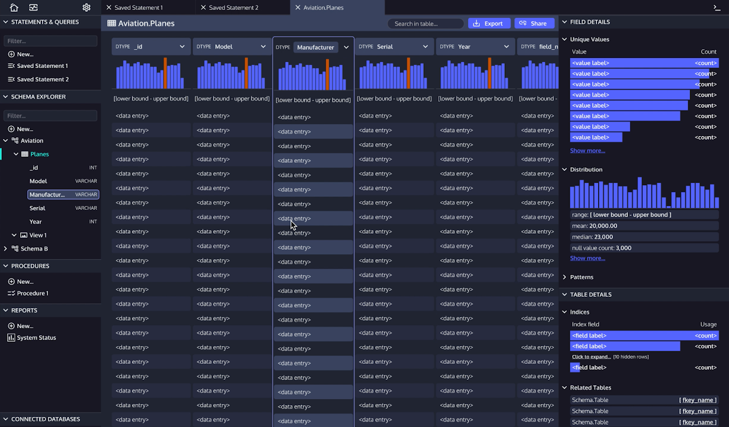Collapse the Distribution section

pyautogui.click(x=564, y=169)
